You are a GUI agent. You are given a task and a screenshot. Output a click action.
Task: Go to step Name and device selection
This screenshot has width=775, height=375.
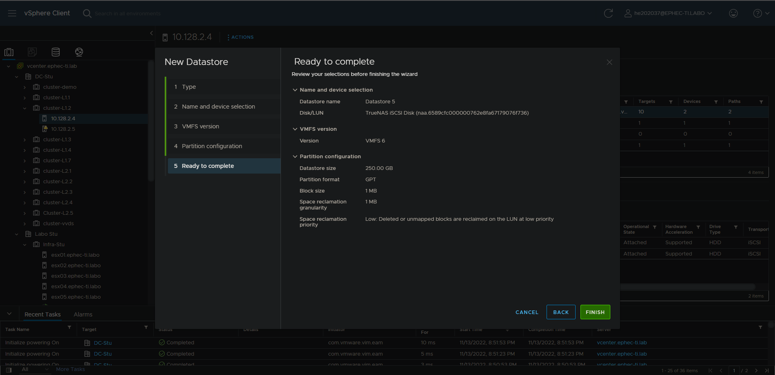pyautogui.click(x=224, y=107)
